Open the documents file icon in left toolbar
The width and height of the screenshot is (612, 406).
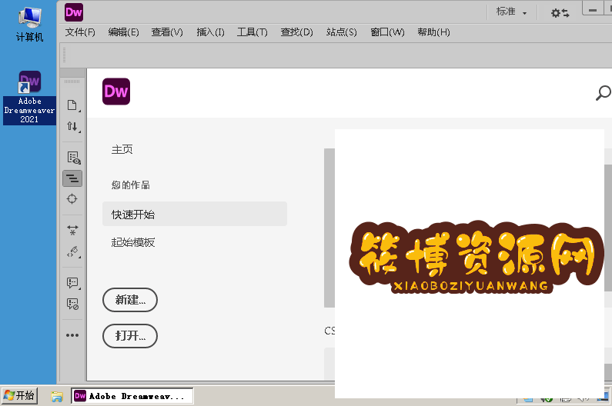point(72,105)
